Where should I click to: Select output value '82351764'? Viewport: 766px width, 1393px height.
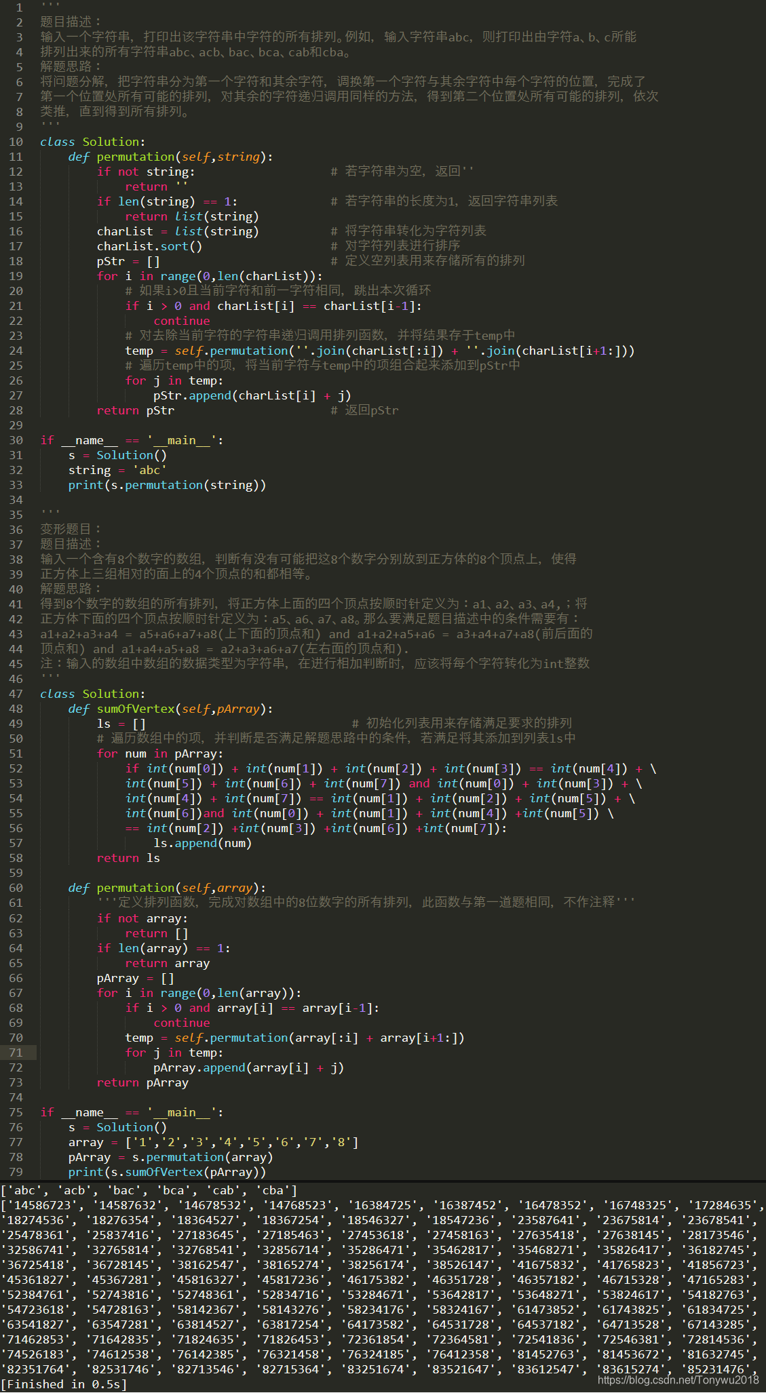[x=39, y=1369]
